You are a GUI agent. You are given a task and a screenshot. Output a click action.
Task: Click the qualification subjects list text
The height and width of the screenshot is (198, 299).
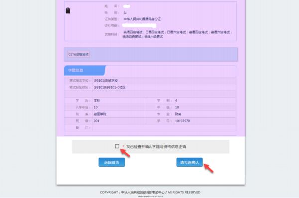click(x=177, y=34)
